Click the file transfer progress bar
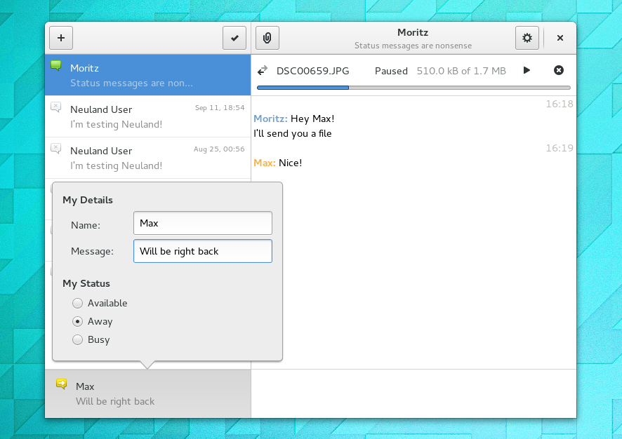The width and height of the screenshot is (622, 439). [x=413, y=88]
